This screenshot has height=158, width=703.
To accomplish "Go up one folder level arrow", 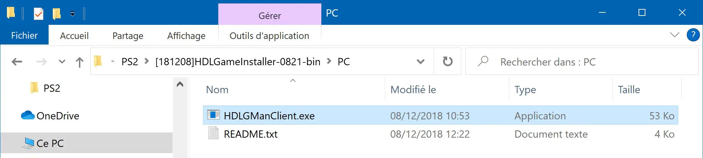I will [x=80, y=62].
